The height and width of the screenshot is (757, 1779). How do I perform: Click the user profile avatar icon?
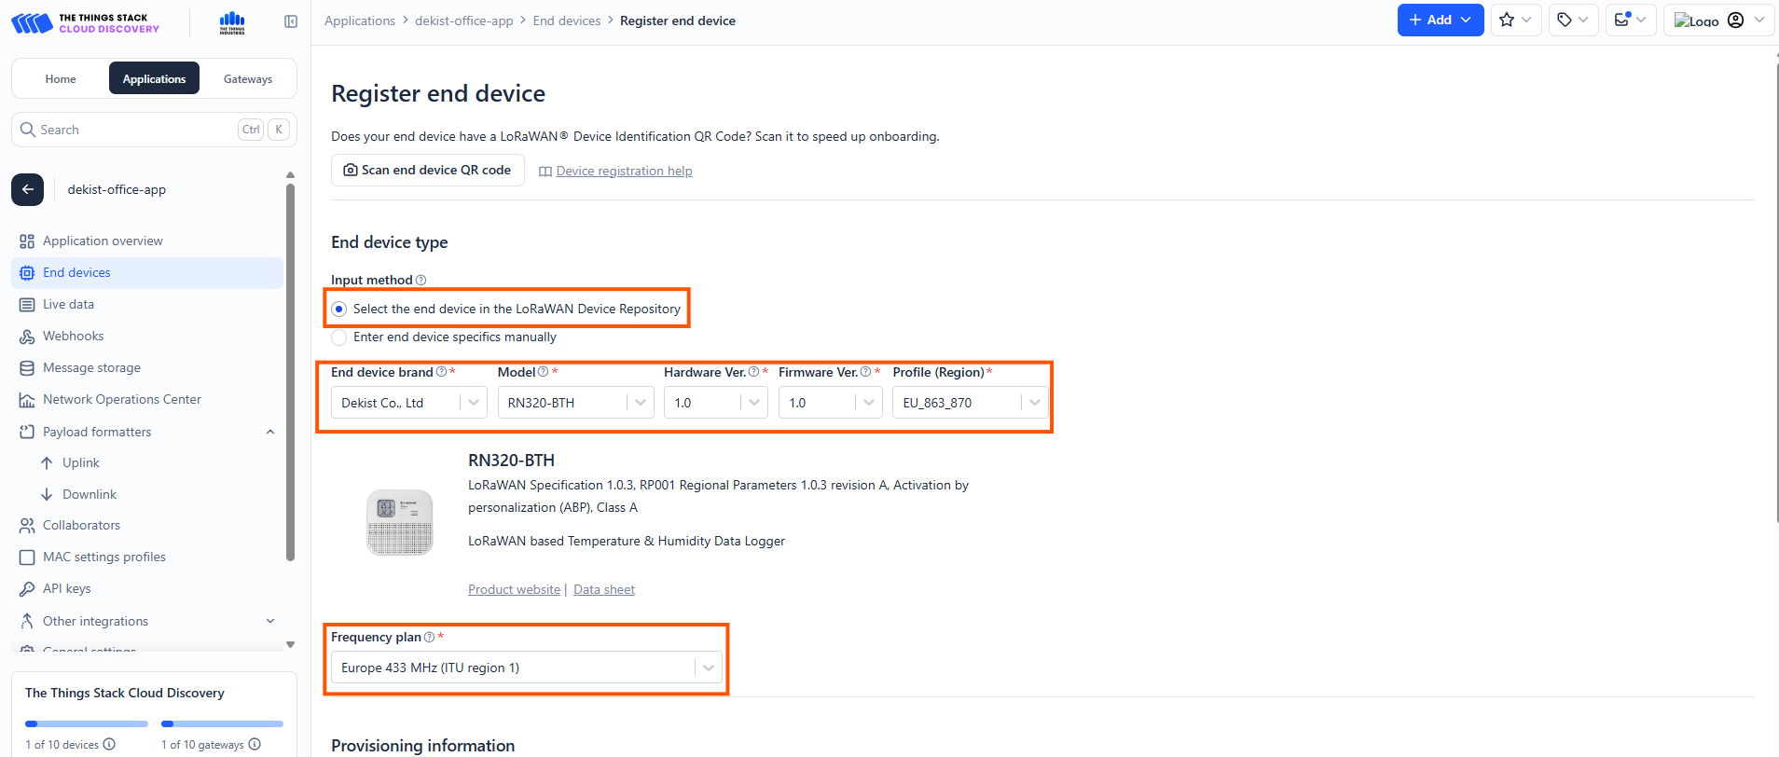pyautogui.click(x=1735, y=21)
